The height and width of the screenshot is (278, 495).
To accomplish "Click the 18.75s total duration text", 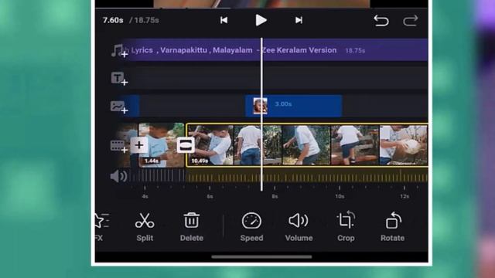I will pos(146,20).
